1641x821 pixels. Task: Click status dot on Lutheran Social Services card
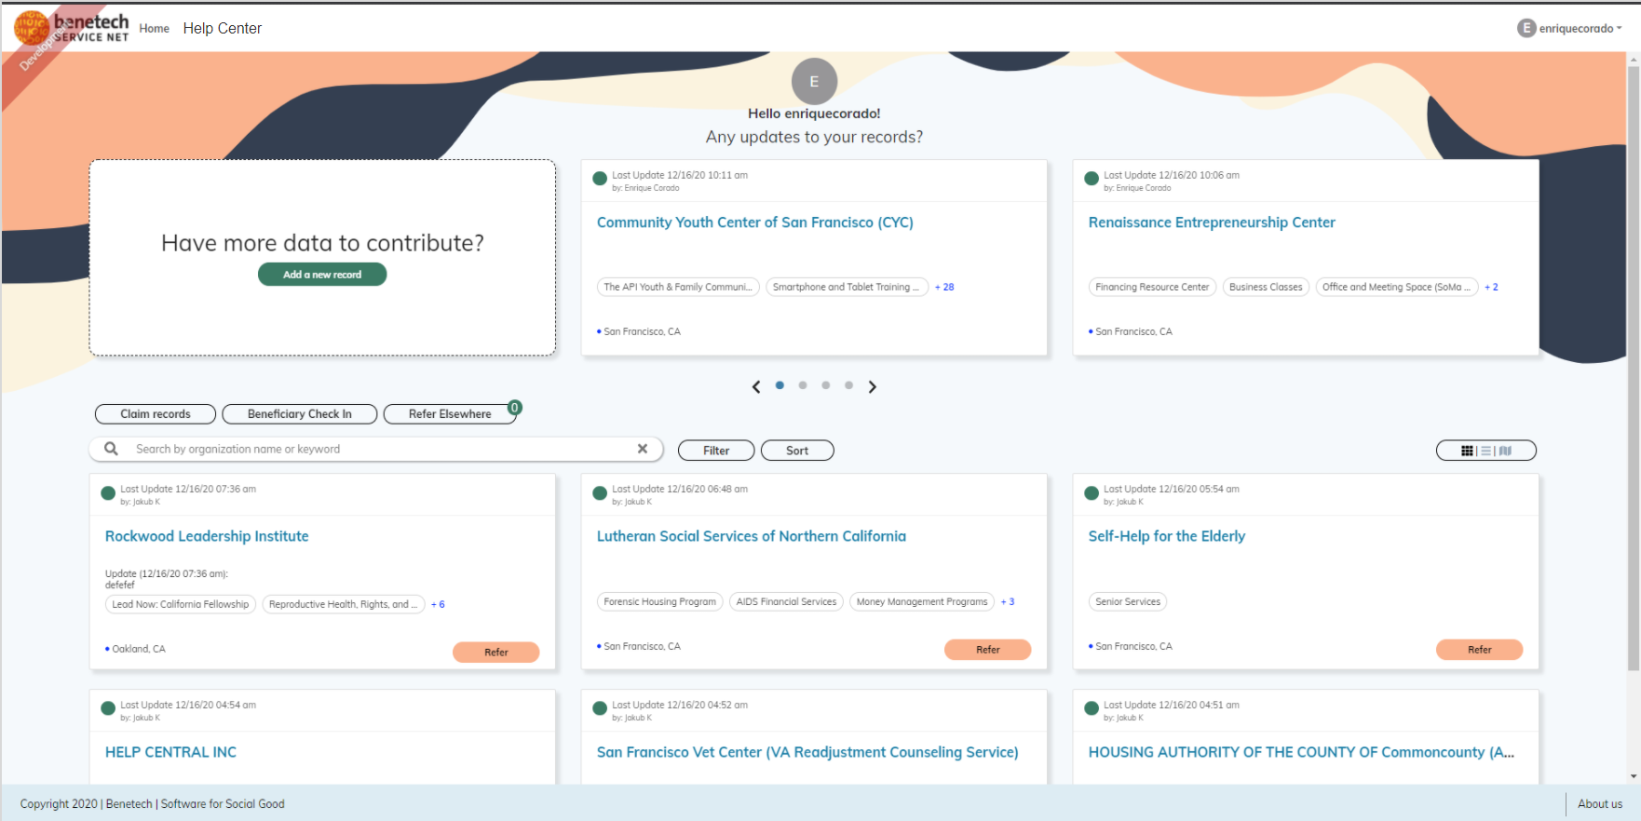click(x=600, y=493)
